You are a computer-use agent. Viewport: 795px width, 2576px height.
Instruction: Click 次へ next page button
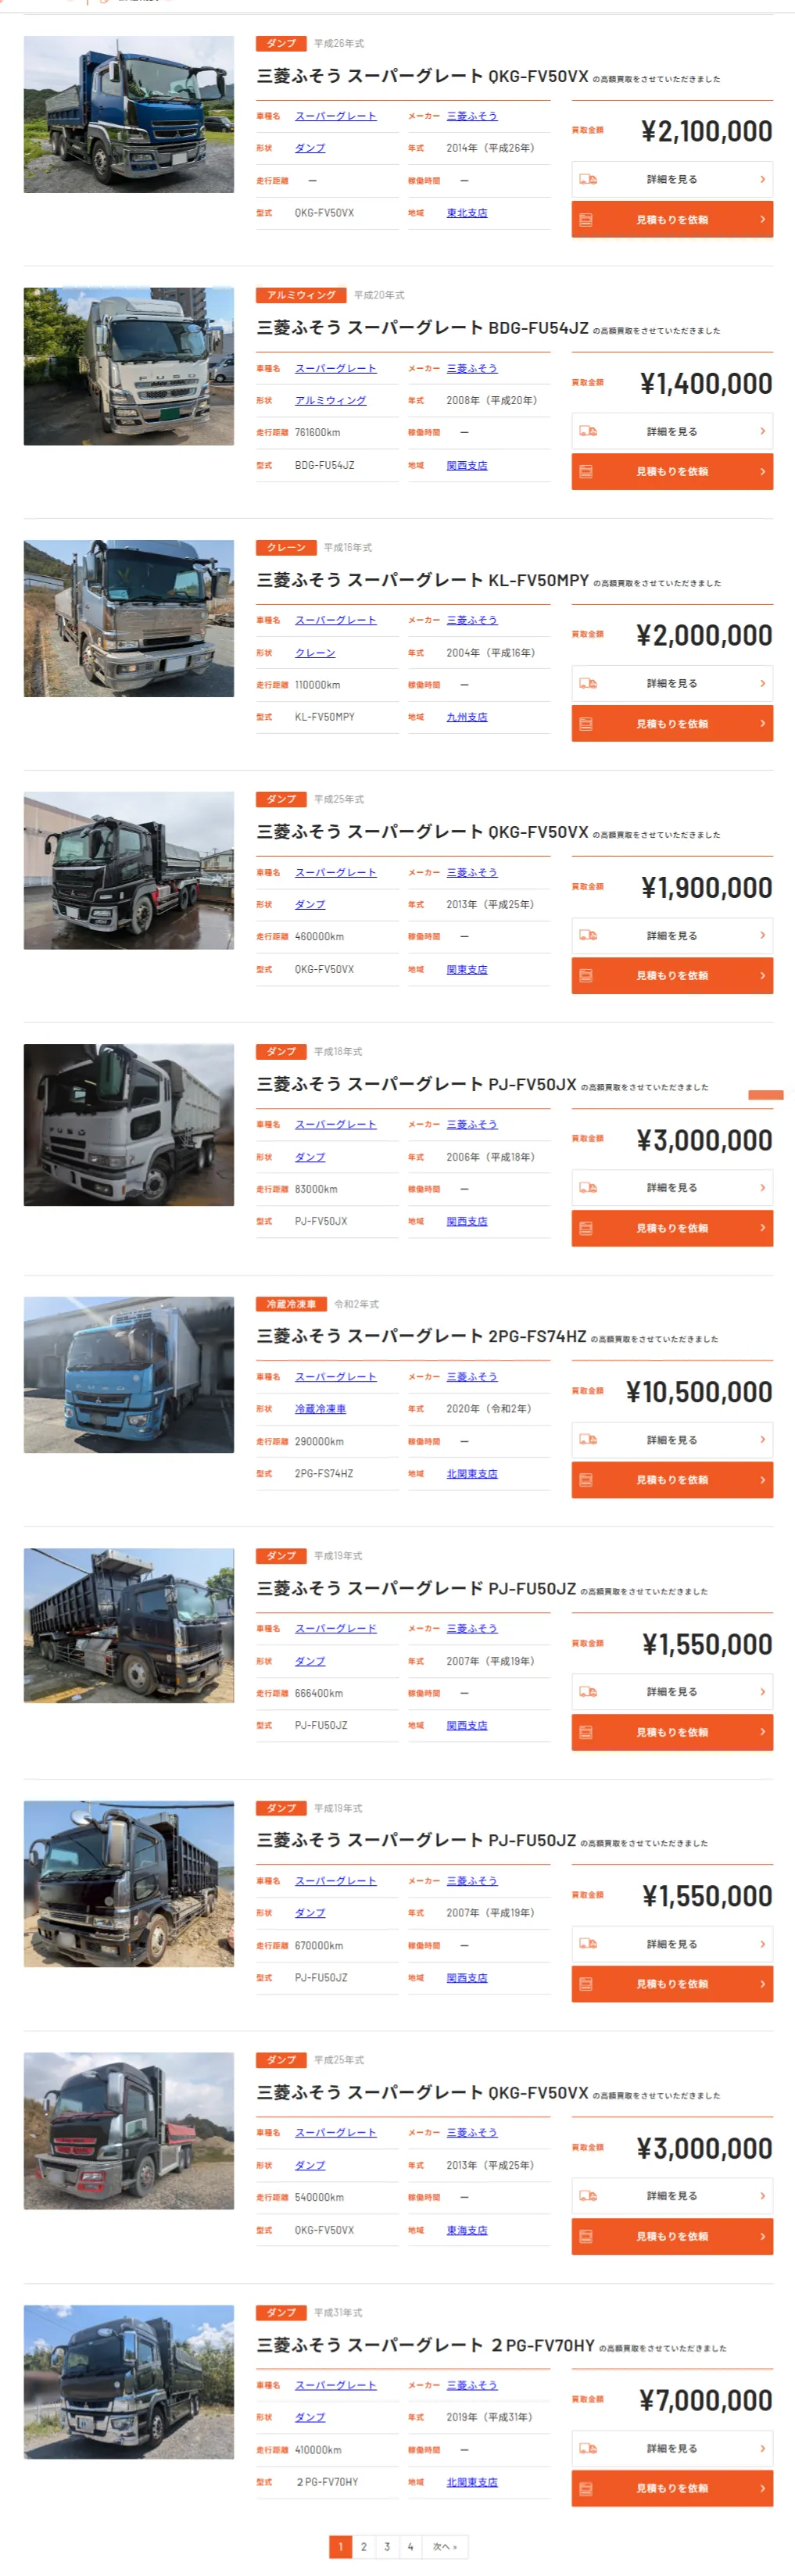[445, 2547]
